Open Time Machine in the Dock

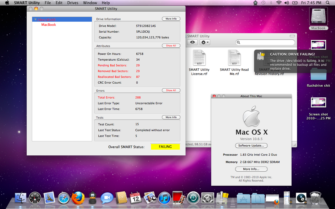(193, 198)
